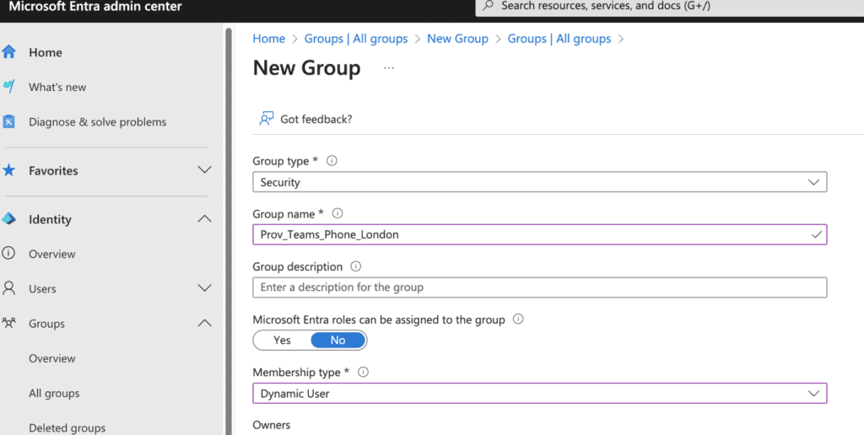The image size is (864, 435).
Task: Click the Group description input field
Action: pyautogui.click(x=539, y=287)
